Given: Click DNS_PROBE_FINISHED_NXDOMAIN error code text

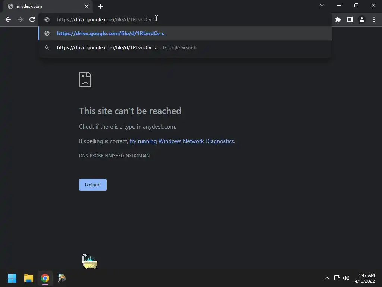Looking at the screenshot, I should click(114, 156).
